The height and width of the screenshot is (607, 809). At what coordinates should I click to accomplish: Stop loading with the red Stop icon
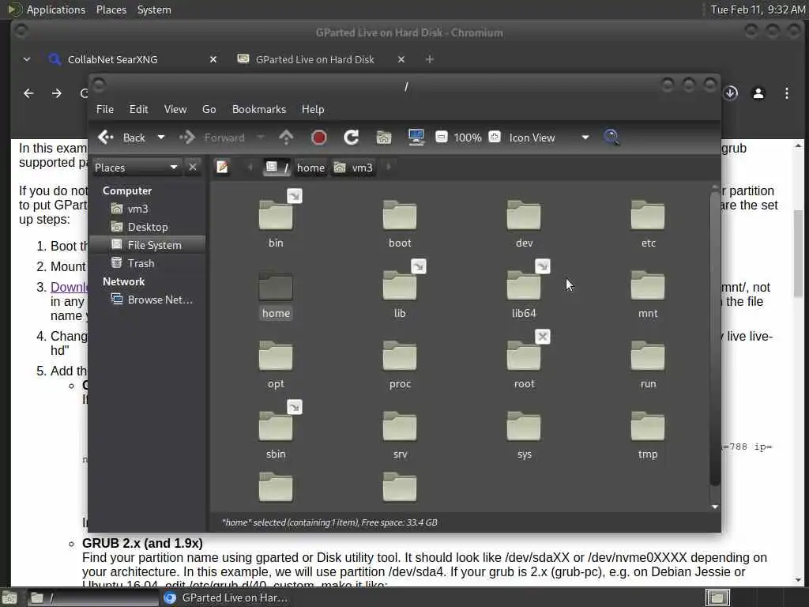coord(319,138)
